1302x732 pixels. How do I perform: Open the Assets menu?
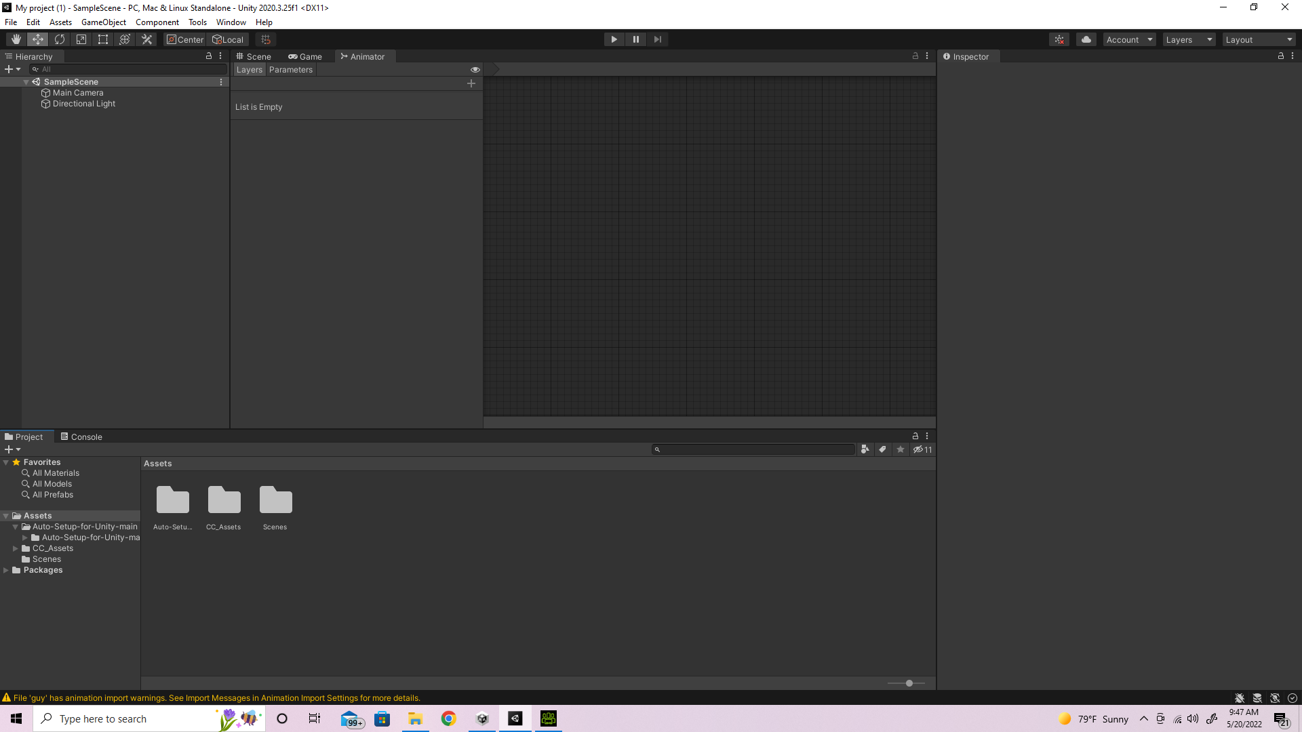pyautogui.click(x=60, y=22)
